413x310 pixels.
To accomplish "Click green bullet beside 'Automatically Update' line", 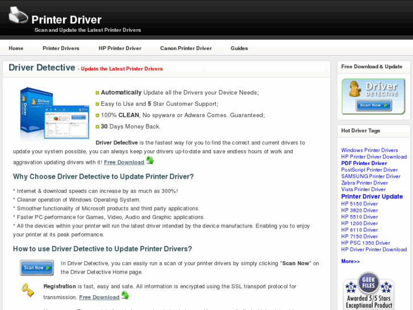I will point(97,93).
